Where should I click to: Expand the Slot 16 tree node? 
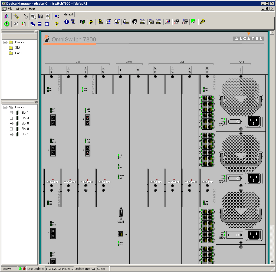11,134
